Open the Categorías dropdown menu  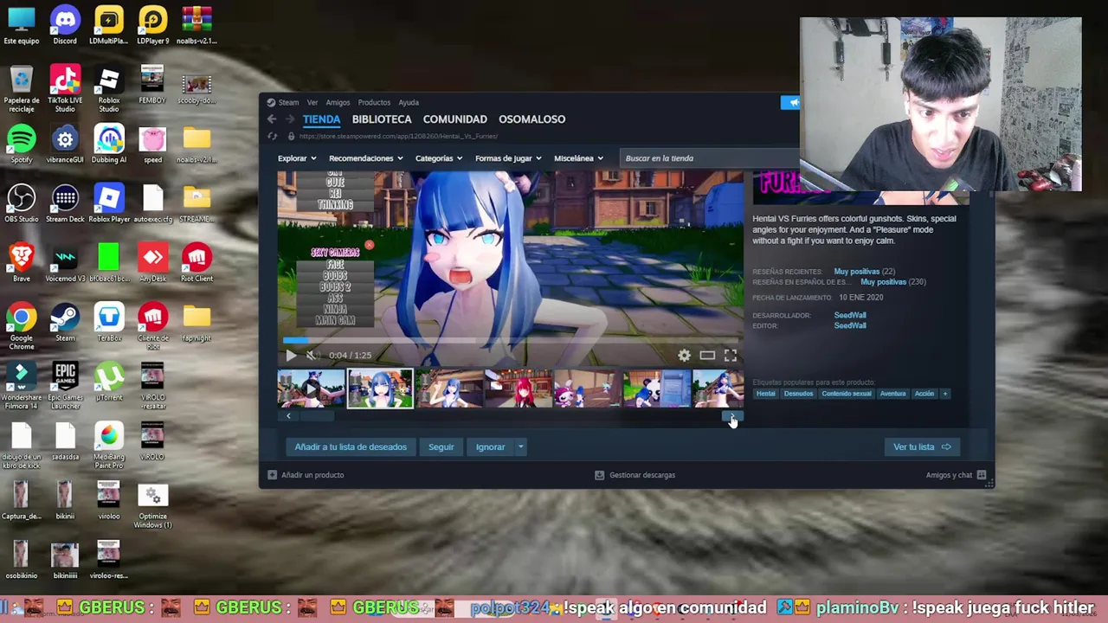point(438,158)
